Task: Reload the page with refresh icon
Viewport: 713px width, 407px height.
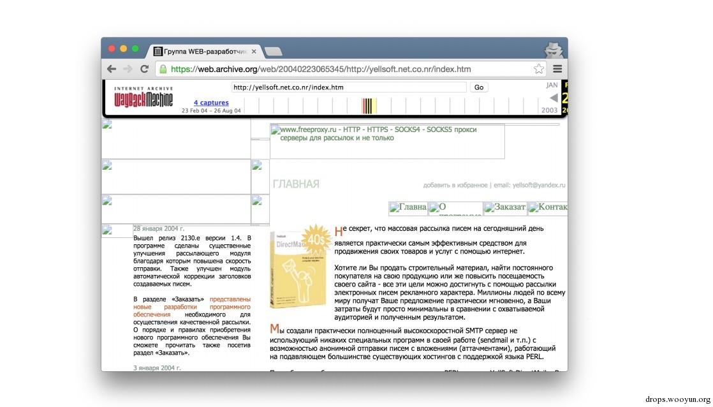Action: pos(145,69)
